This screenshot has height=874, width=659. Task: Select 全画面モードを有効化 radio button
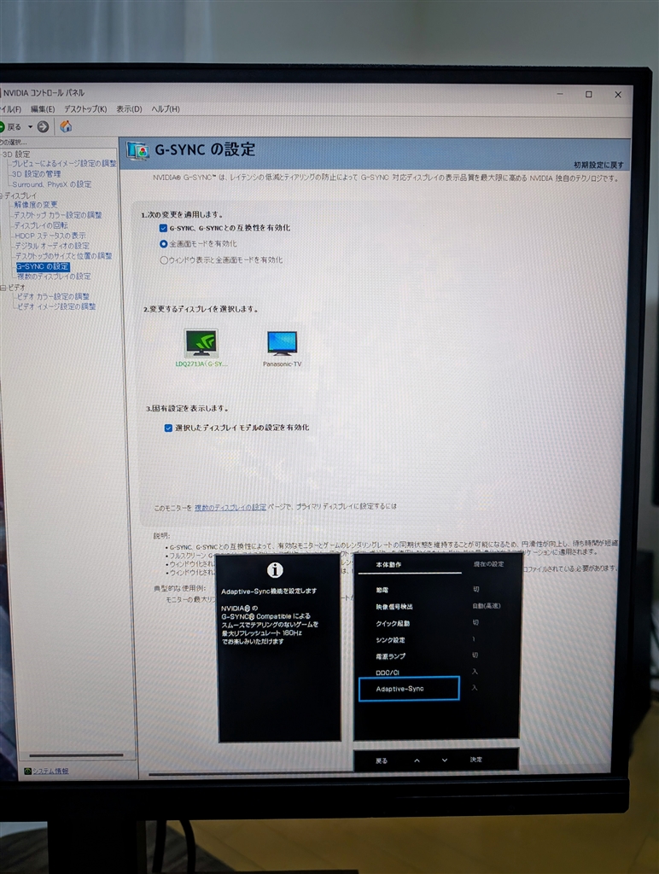point(163,243)
